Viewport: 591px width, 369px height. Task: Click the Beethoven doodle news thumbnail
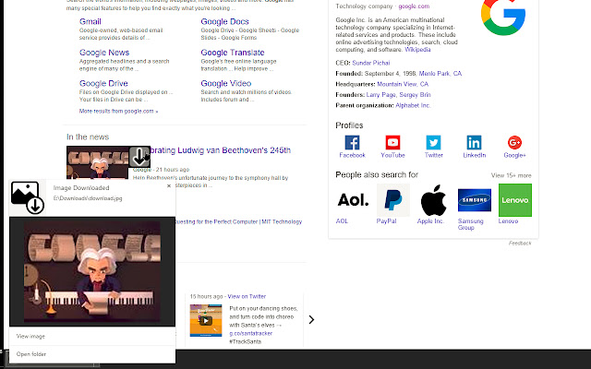coord(98,162)
